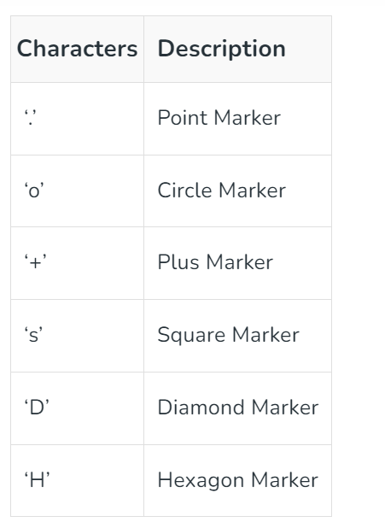Click the Square Marker description
Screen dimensions: 385x528
coord(229,336)
